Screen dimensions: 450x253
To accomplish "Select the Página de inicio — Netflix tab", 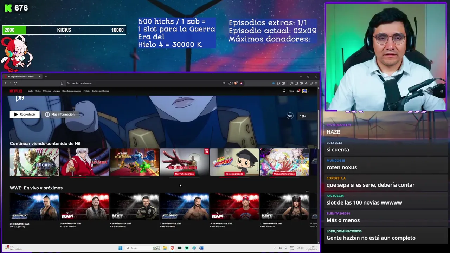I will pos(22,77).
